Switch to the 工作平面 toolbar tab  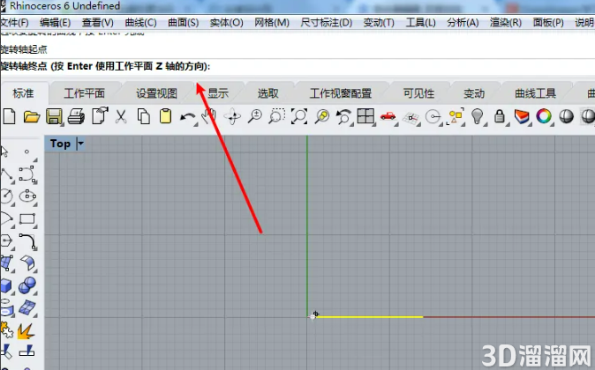tap(84, 93)
